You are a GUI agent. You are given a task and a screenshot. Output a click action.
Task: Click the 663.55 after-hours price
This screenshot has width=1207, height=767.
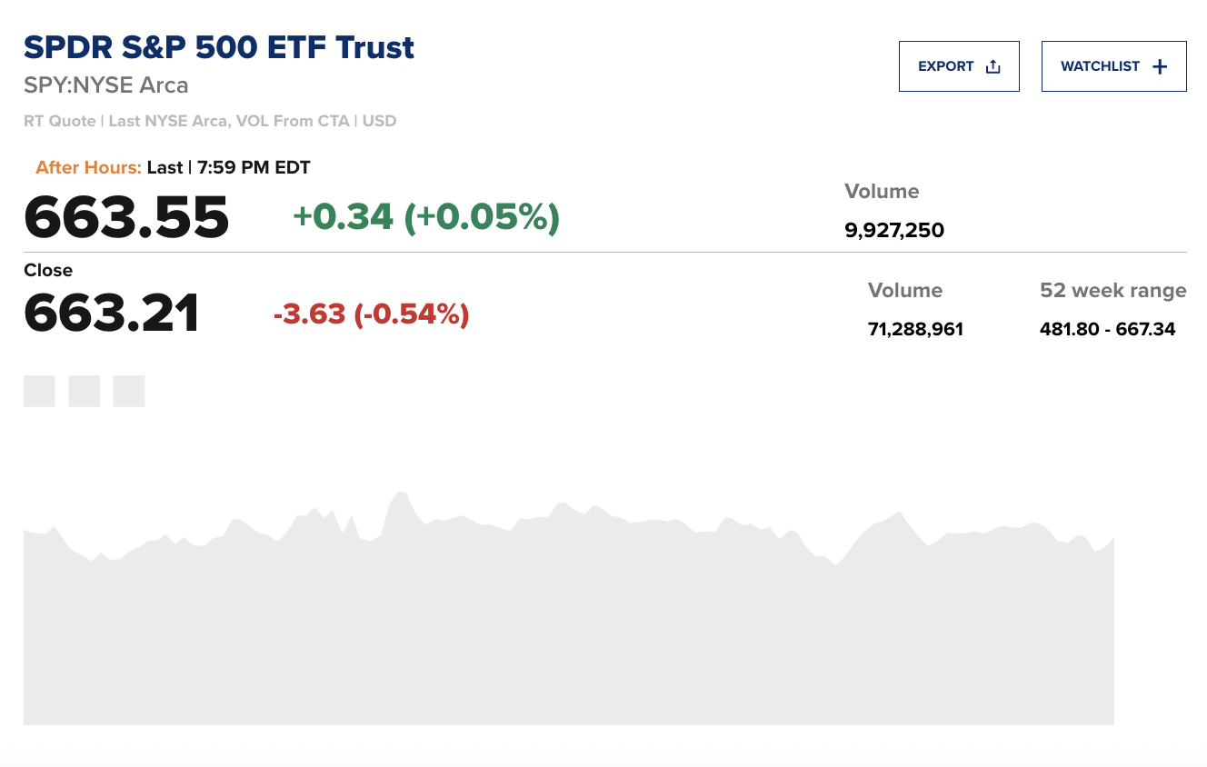(126, 217)
